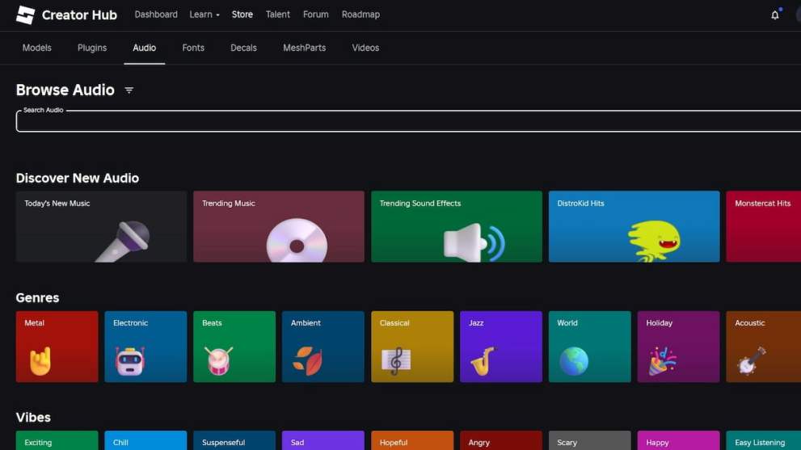Viewport: 801px width, 450px height.
Task: Open the notifications bell
Action: pyautogui.click(x=775, y=15)
